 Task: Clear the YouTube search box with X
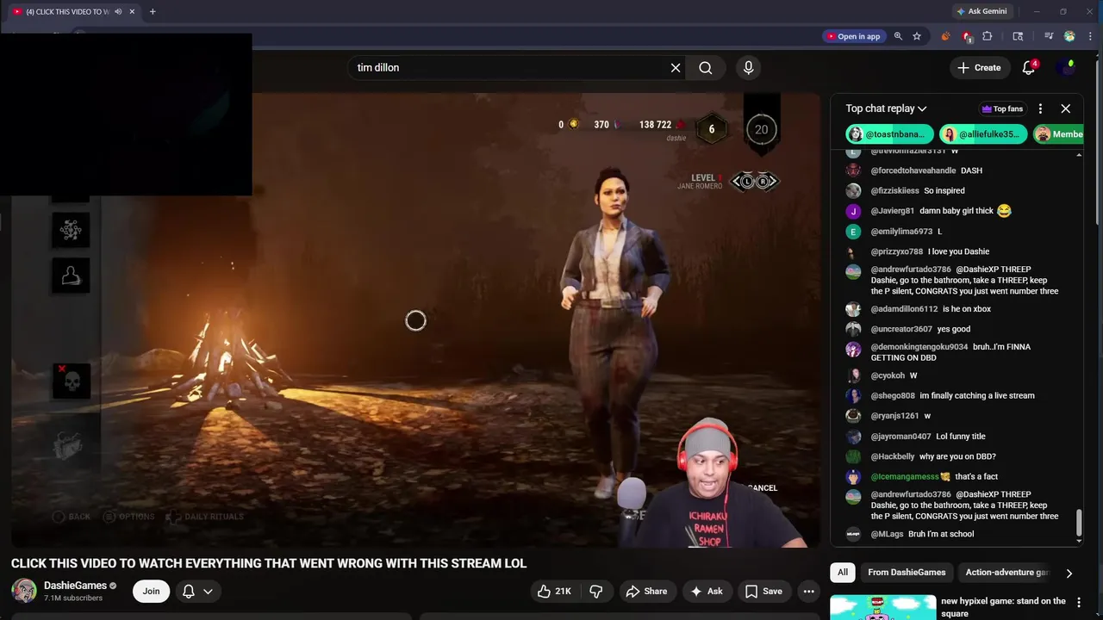676,67
